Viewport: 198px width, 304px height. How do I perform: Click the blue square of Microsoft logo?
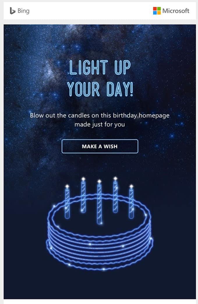click(155, 13)
